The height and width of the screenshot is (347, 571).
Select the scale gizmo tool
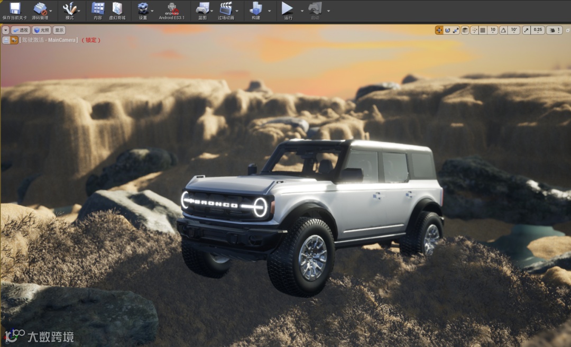point(456,30)
